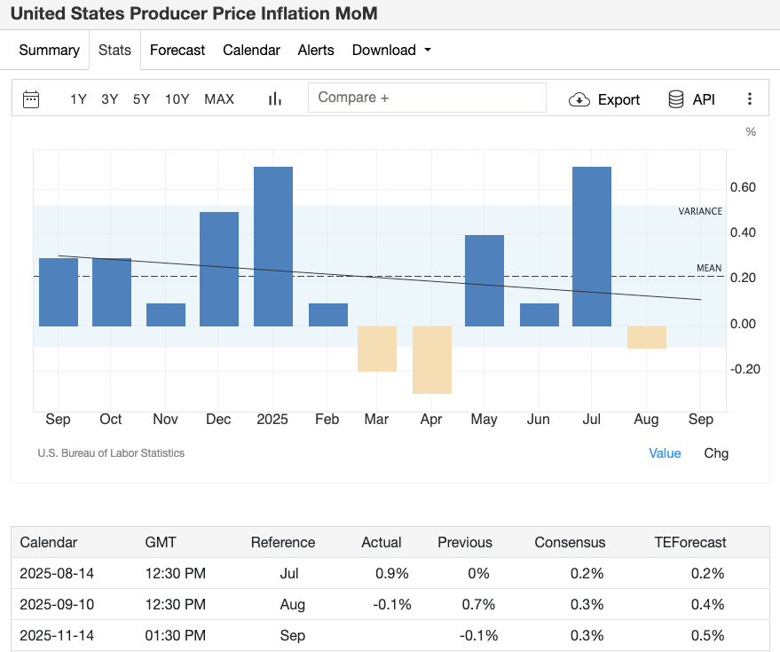This screenshot has height=652, width=780.
Task: Open the three-dot more options menu
Action: (x=750, y=99)
